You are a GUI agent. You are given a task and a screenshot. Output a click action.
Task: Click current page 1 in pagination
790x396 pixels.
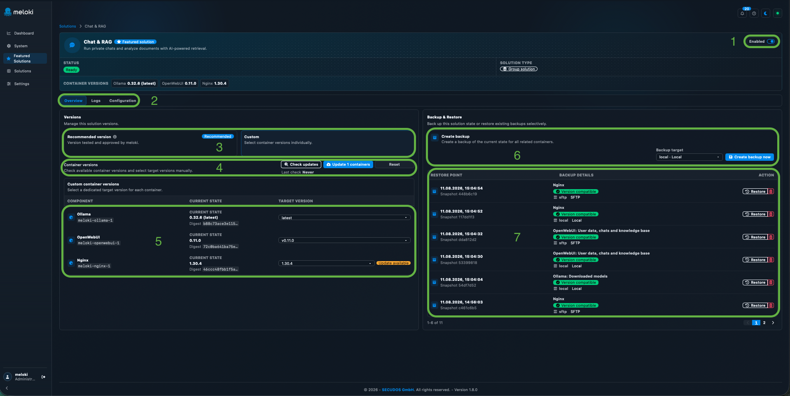click(x=756, y=323)
